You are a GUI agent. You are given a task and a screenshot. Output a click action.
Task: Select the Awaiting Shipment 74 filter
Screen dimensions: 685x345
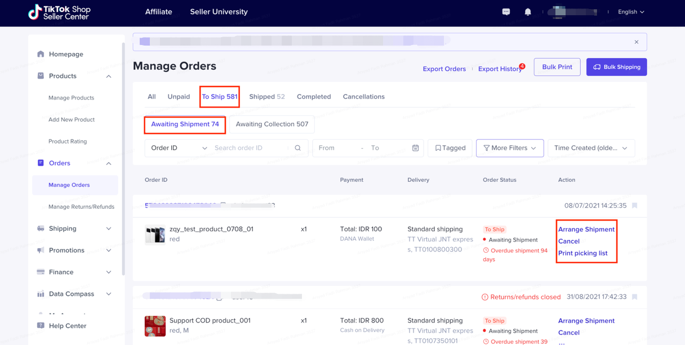185,124
